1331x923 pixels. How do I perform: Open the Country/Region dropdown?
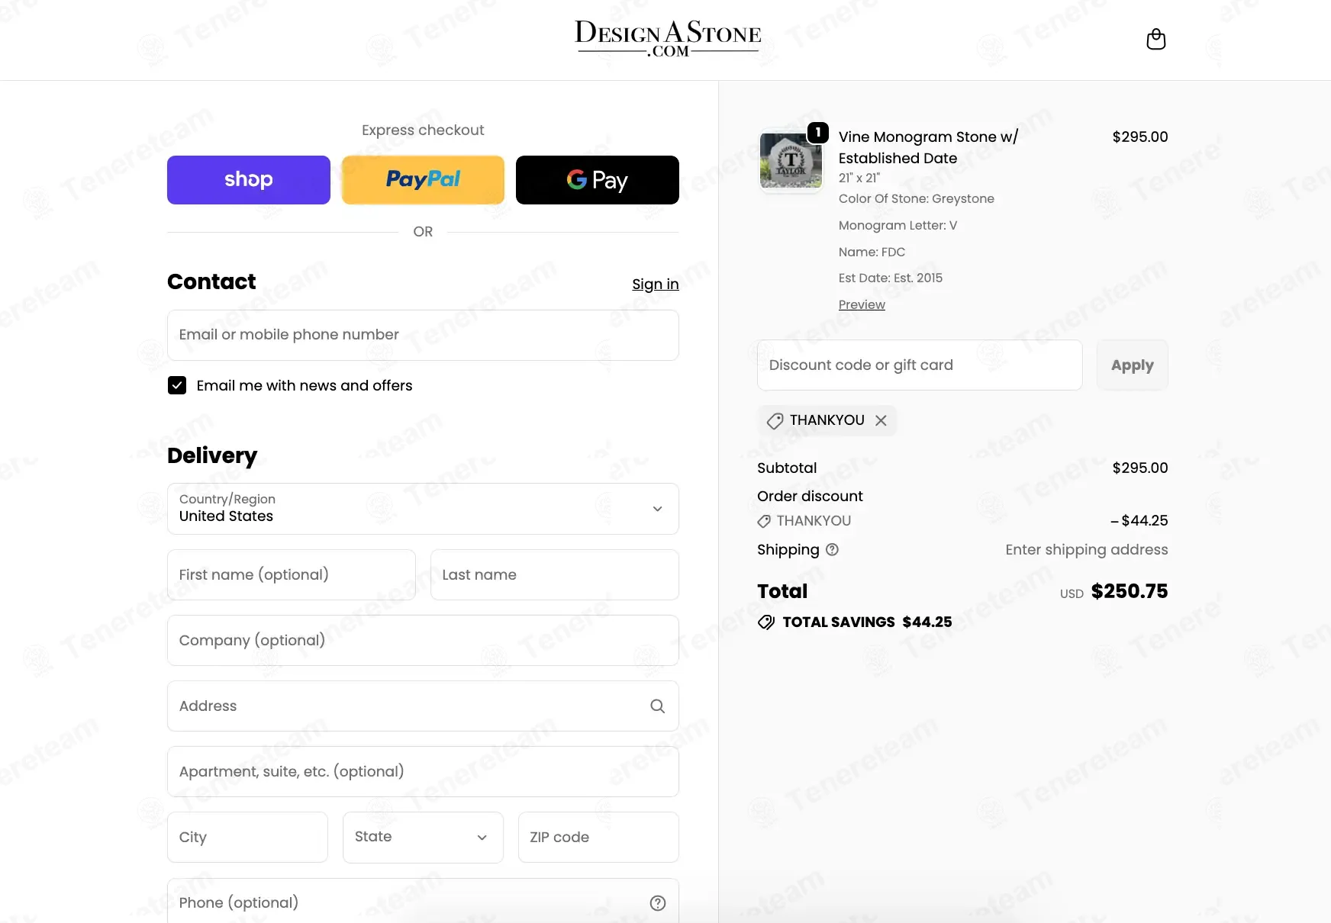pyautogui.click(x=422, y=509)
